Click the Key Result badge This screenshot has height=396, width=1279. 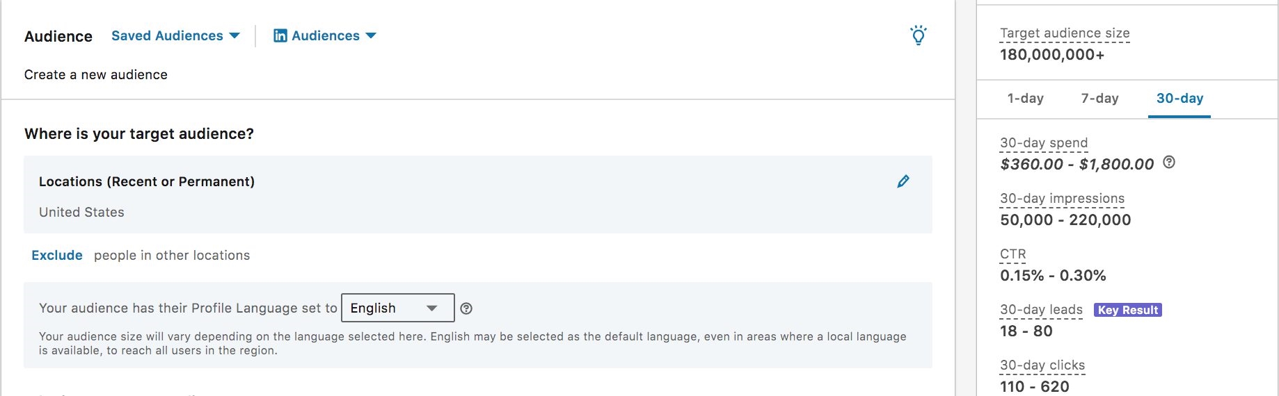coord(1127,310)
